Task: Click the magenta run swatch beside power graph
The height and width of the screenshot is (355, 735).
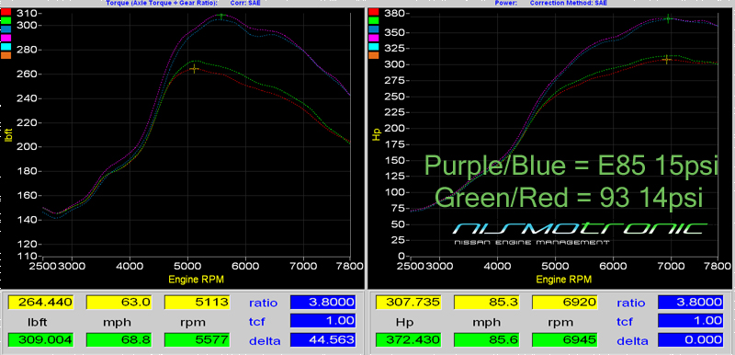Action: (374, 38)
